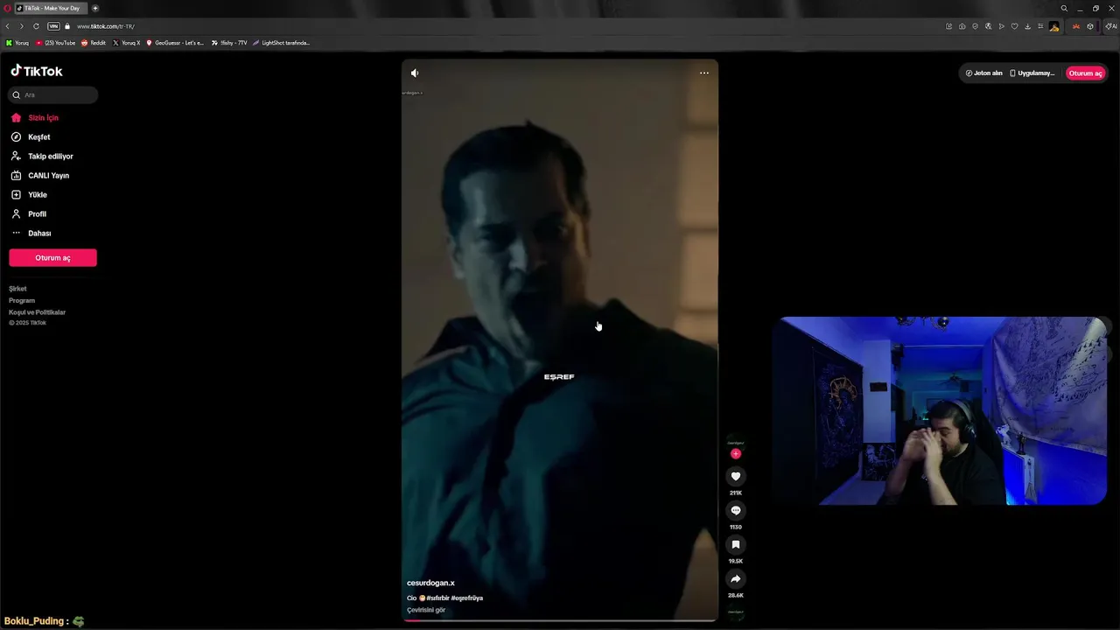Click the address bar URL www.tiktok.com/tr-TR/
This screenshot has height=630, width=1120.
(105, 26)
